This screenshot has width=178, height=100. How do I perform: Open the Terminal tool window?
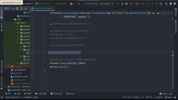coord(56,94)
